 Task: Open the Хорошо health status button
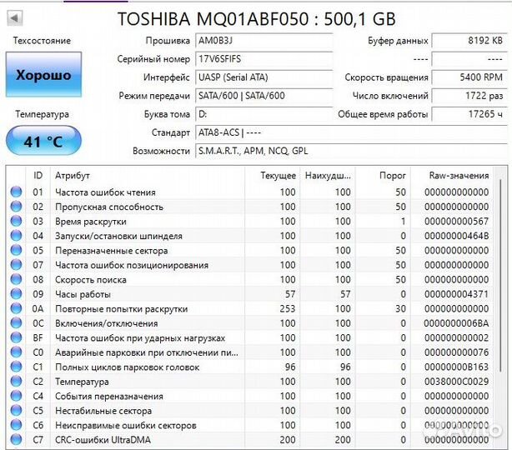click(x=43, y=75)
